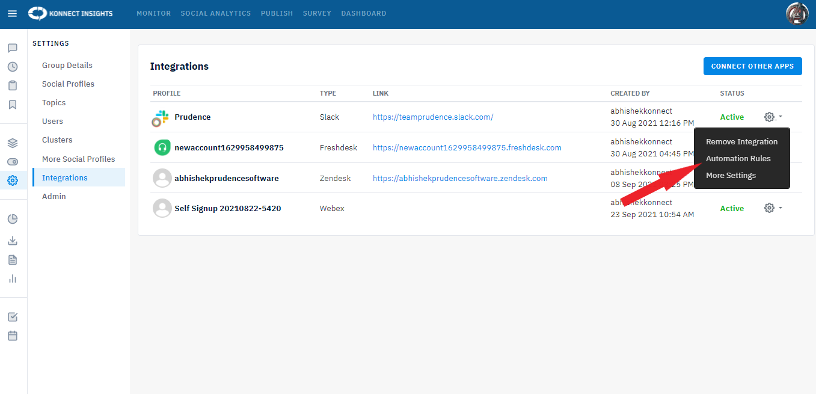Click the downloads icon in the sidebar
This screenshot has width=816, height=394.
tap(13, 240)
